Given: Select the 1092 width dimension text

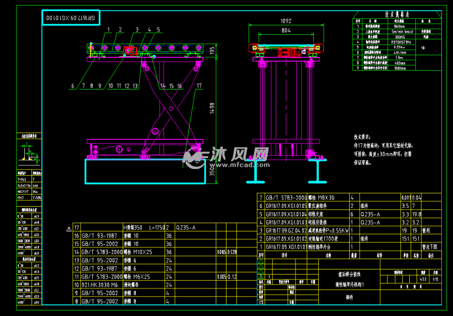Looking at the screenshot, I should pyautogui.click(x=286, y=21).
